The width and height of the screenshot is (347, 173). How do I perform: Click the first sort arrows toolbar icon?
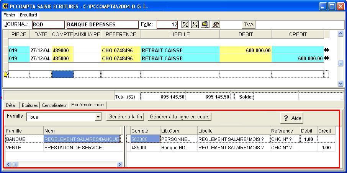(185, 24)
